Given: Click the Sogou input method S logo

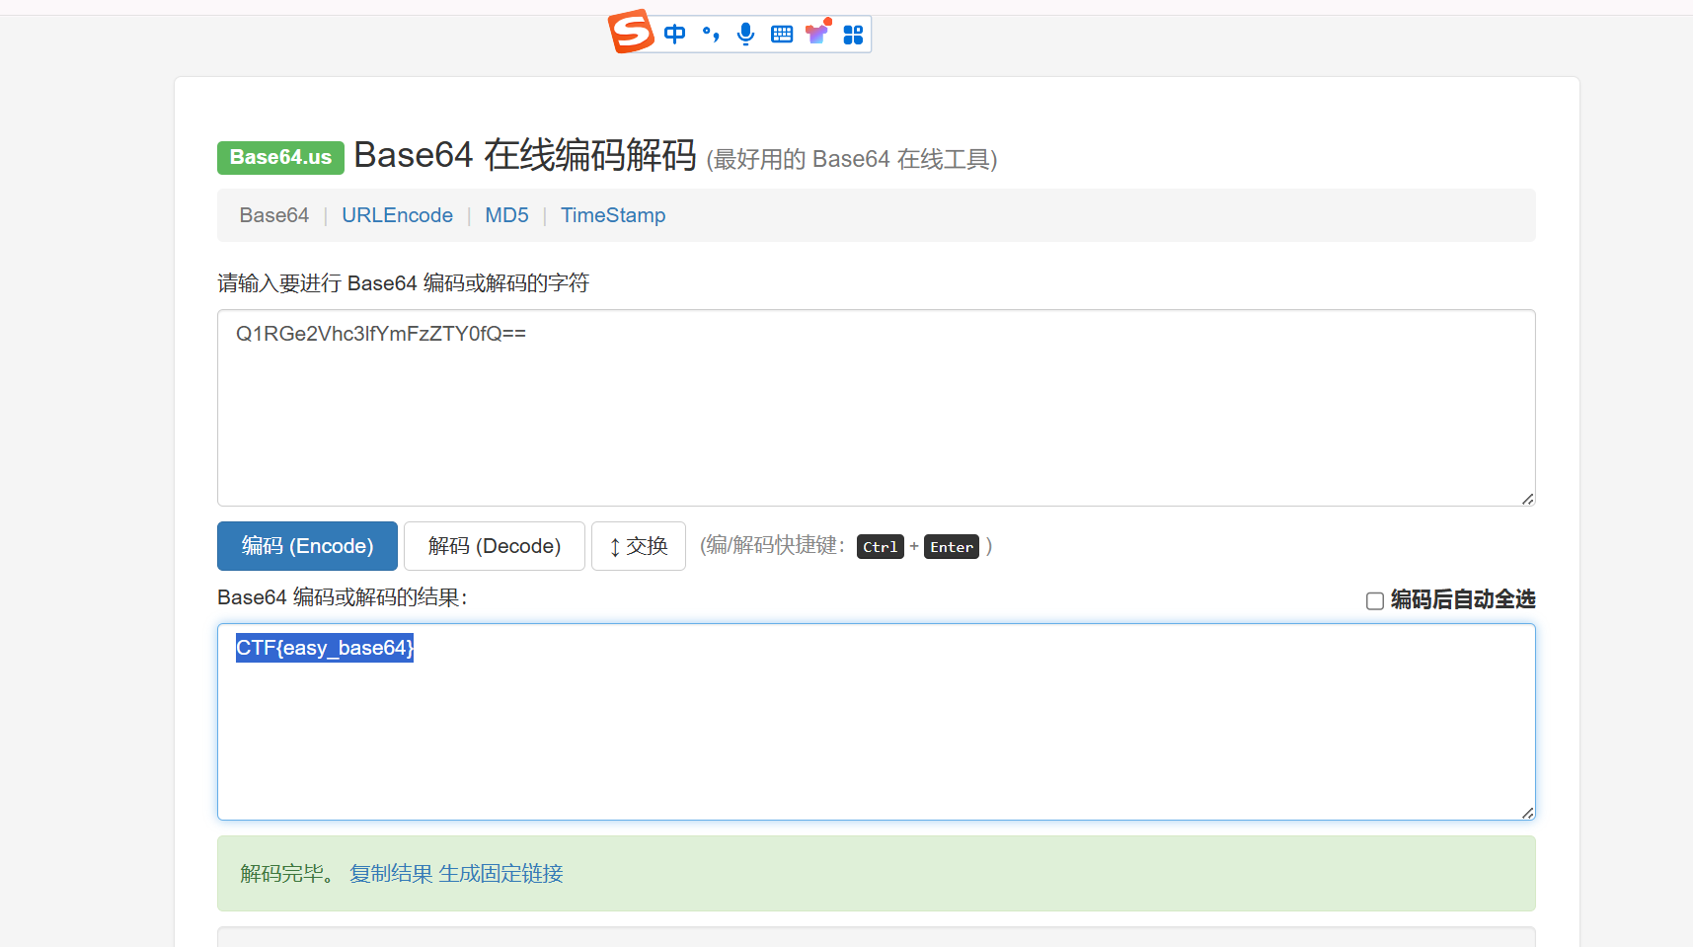Looking at the screenshot, I should [631, 32].
